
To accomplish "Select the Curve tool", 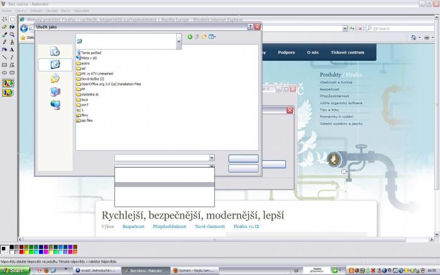I will [x=12, y=57].
